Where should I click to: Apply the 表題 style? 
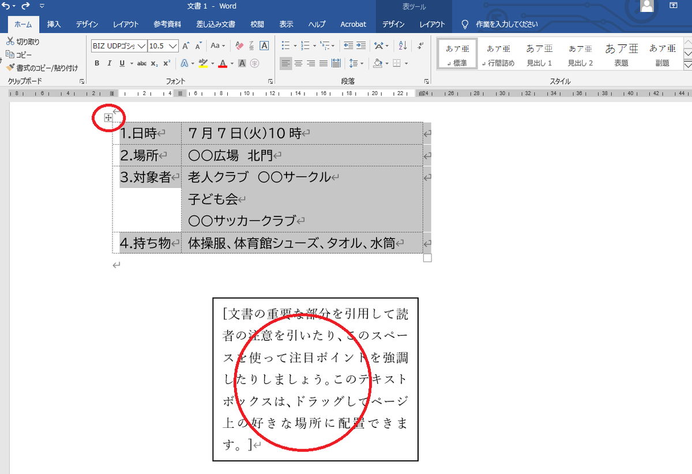(621, 54)
